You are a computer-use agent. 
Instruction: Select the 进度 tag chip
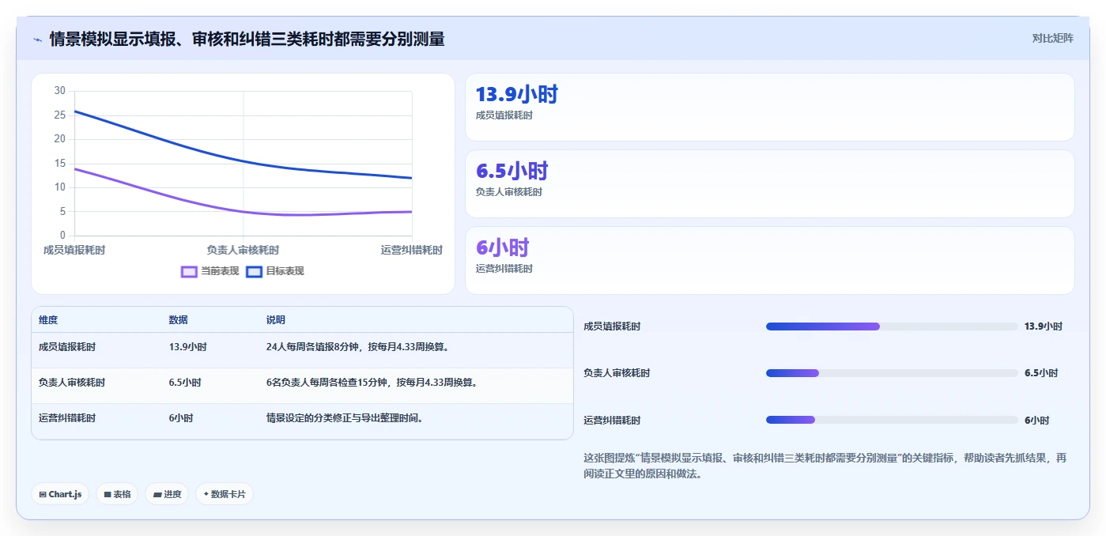167,494
